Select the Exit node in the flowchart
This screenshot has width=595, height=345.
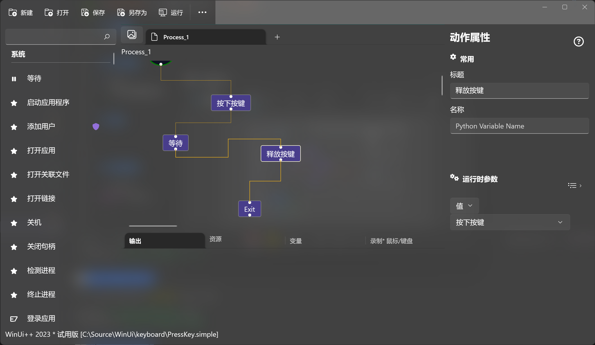coord(249,209)
